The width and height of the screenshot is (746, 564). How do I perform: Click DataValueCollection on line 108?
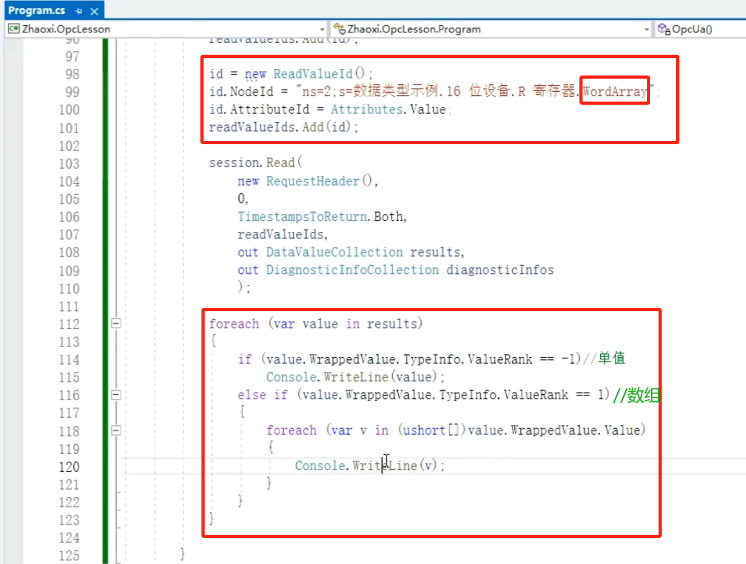point(334,252)
